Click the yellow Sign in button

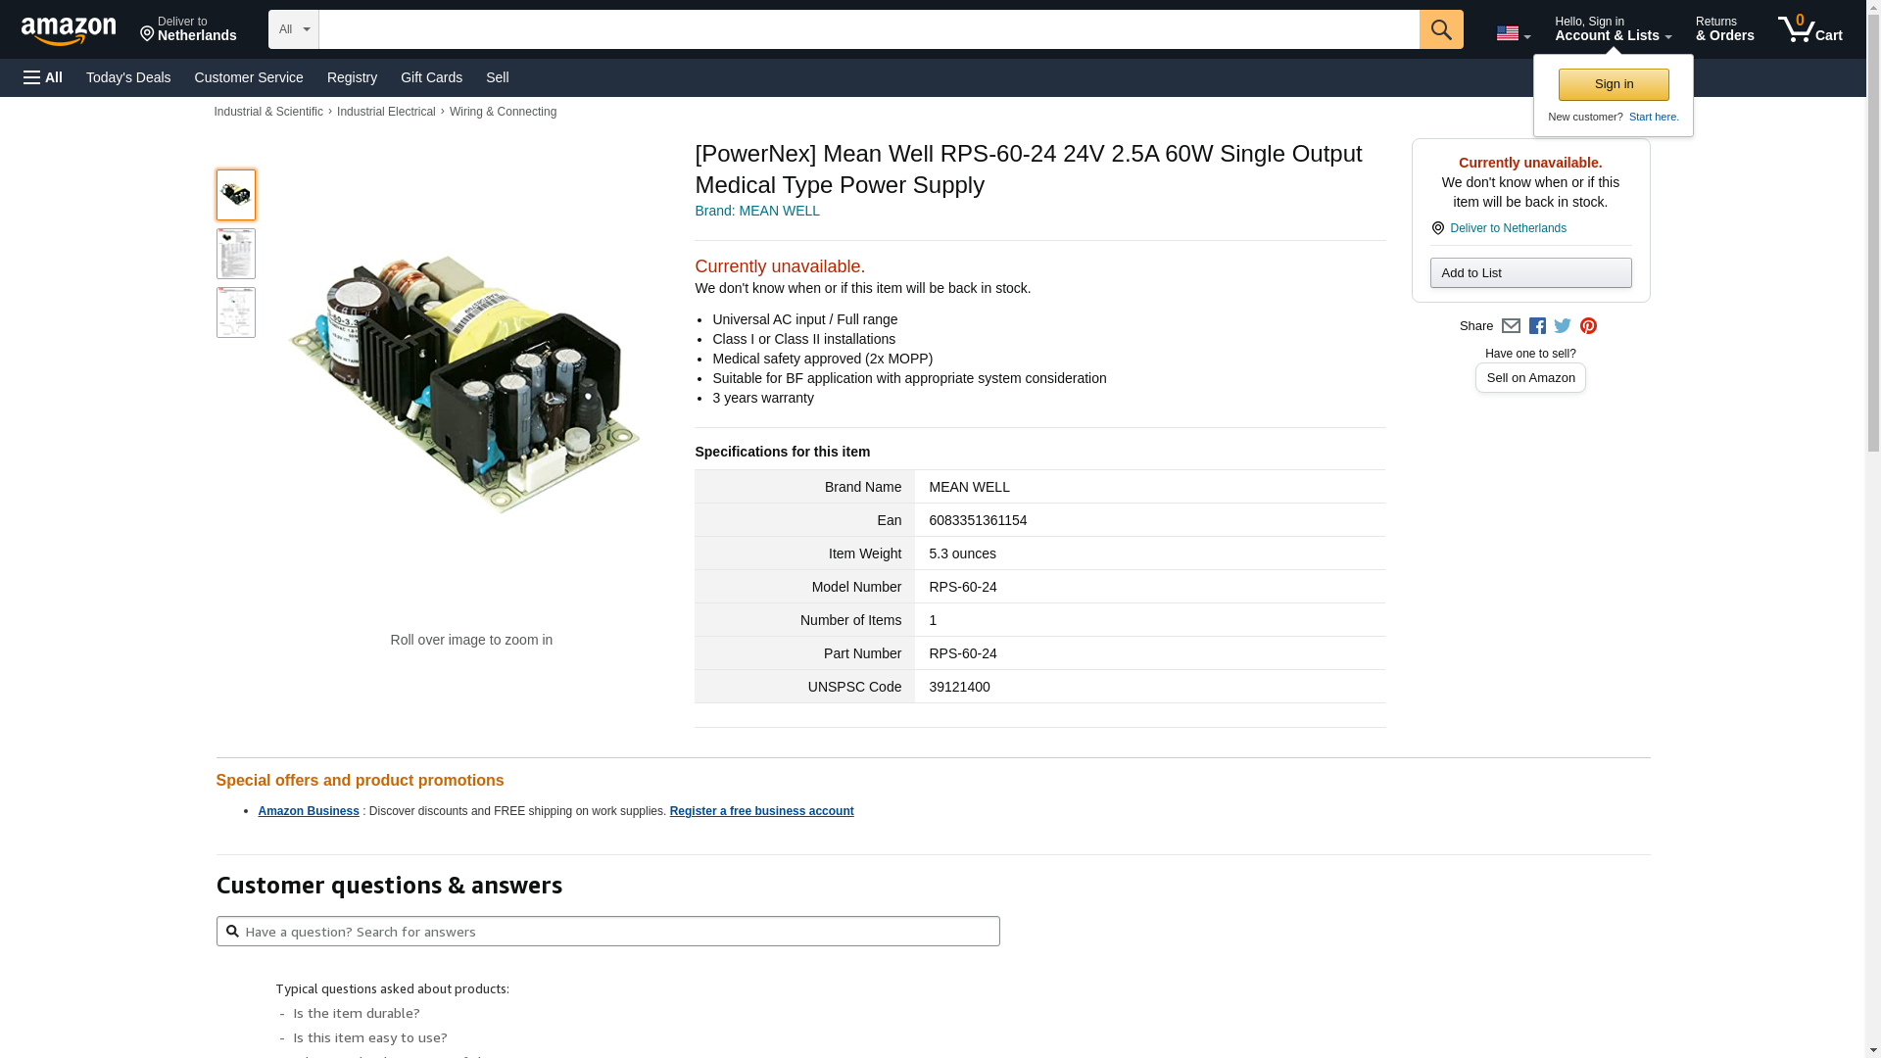point(1614,84)
